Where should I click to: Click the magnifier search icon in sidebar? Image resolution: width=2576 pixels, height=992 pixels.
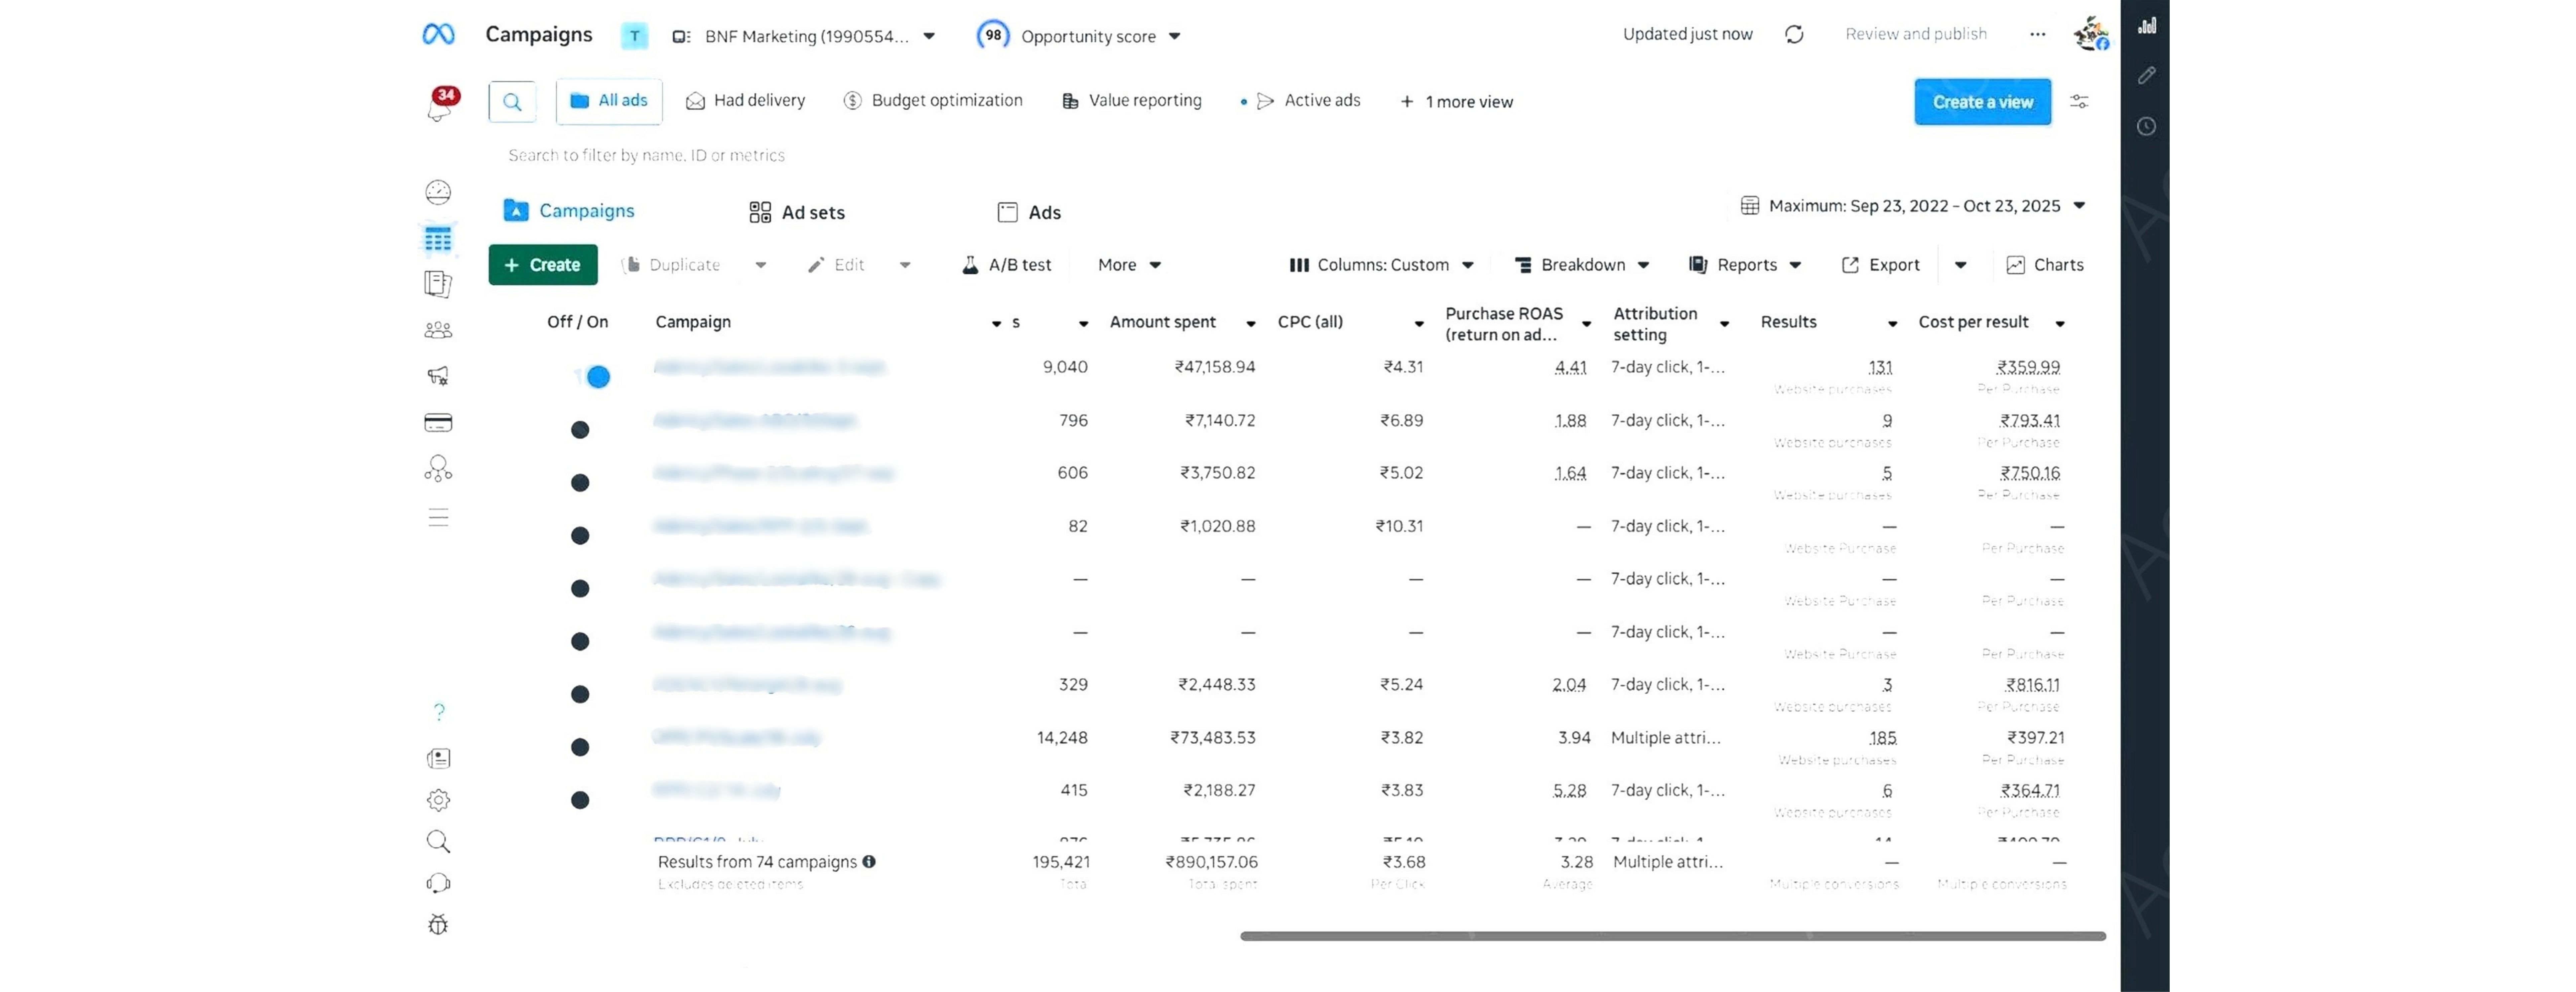pos(438,842)
